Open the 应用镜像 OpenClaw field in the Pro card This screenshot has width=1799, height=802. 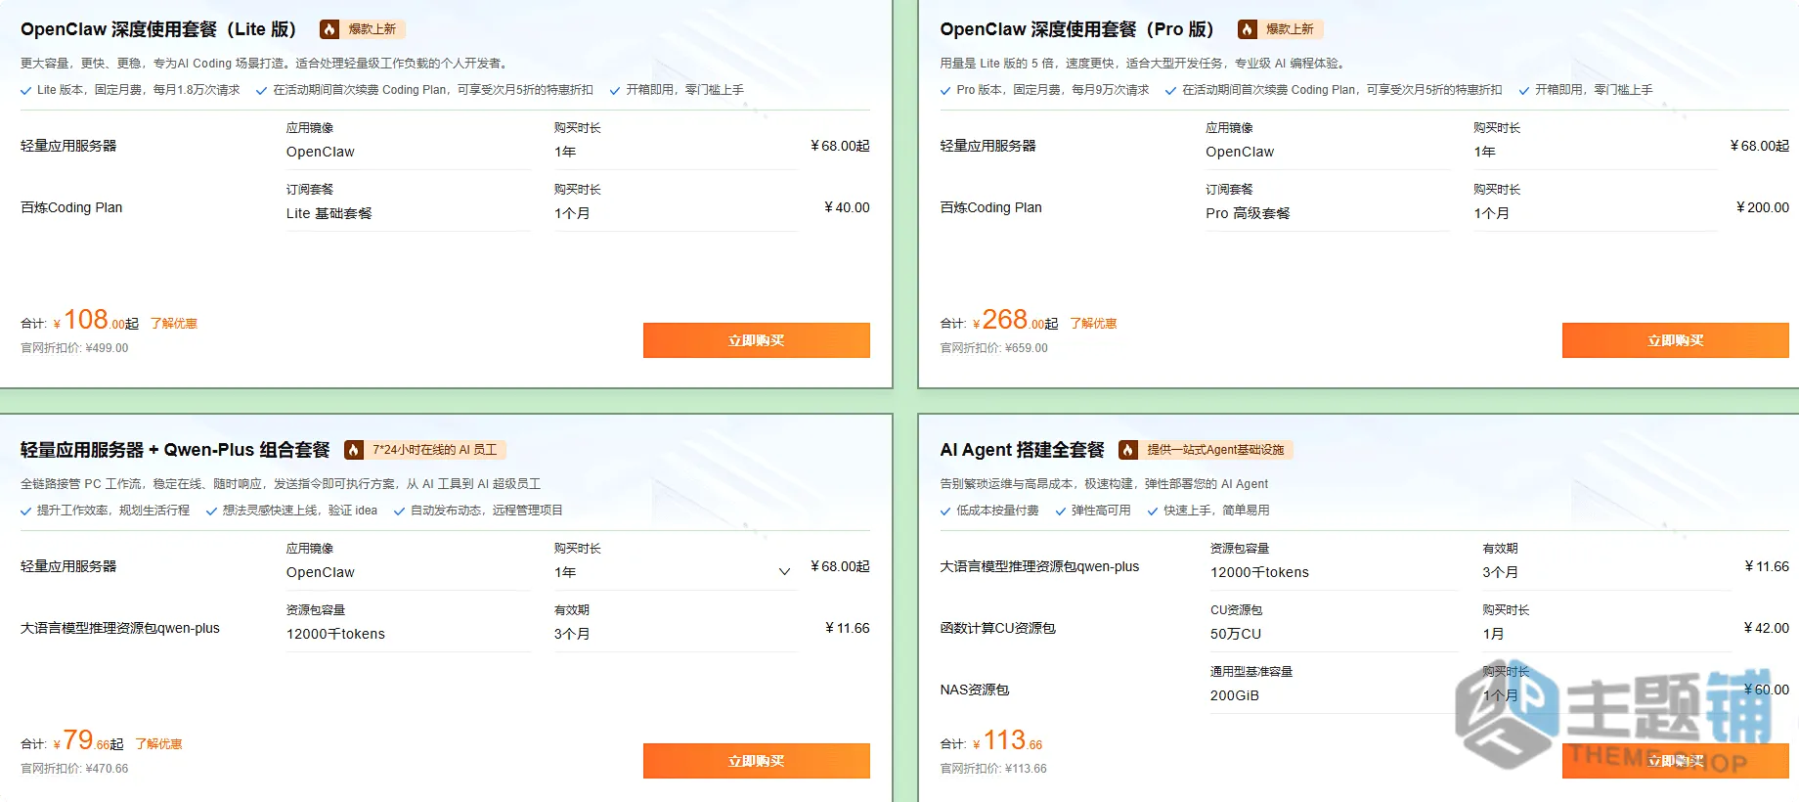[x=1327, y=152]
